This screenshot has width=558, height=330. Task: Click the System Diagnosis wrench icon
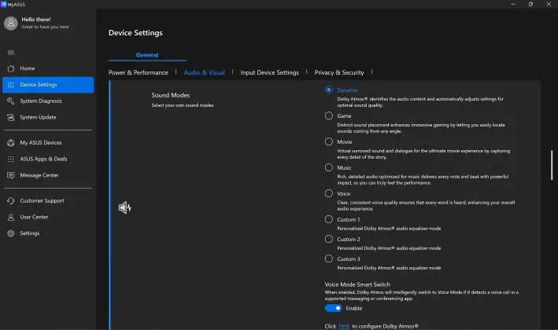pos(11,101)
